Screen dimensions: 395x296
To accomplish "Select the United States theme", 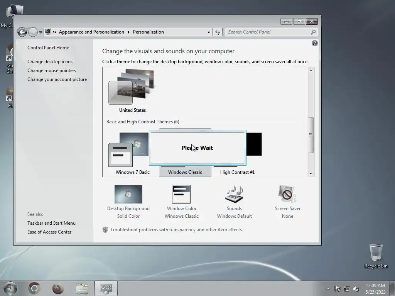I will (x=132, y=91).
